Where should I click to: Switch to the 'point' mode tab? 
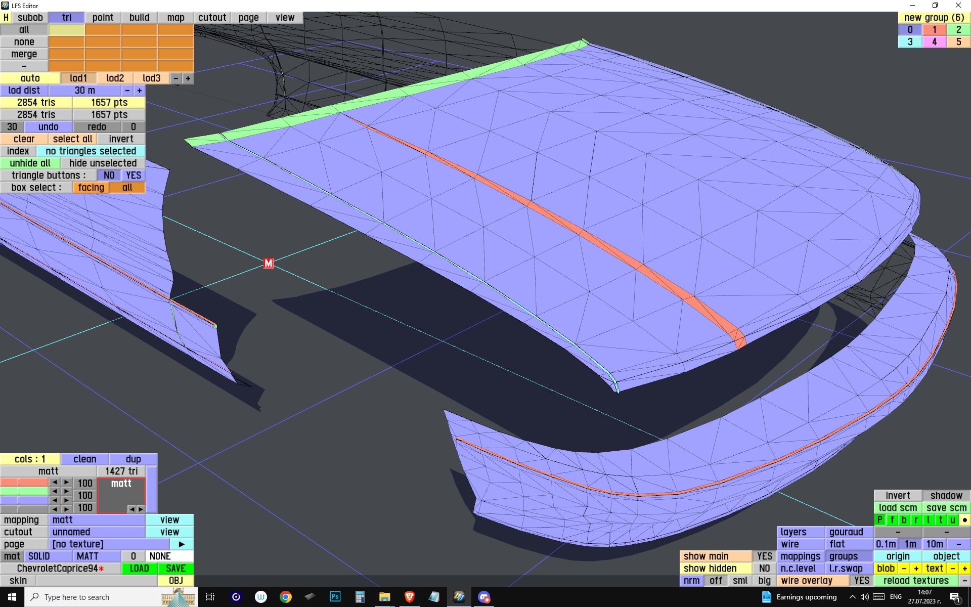(103, 18)
